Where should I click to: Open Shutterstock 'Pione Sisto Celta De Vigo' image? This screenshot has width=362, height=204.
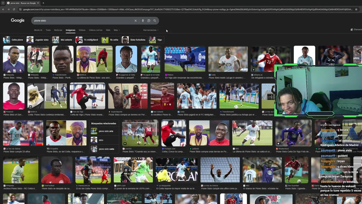point(294,133)
